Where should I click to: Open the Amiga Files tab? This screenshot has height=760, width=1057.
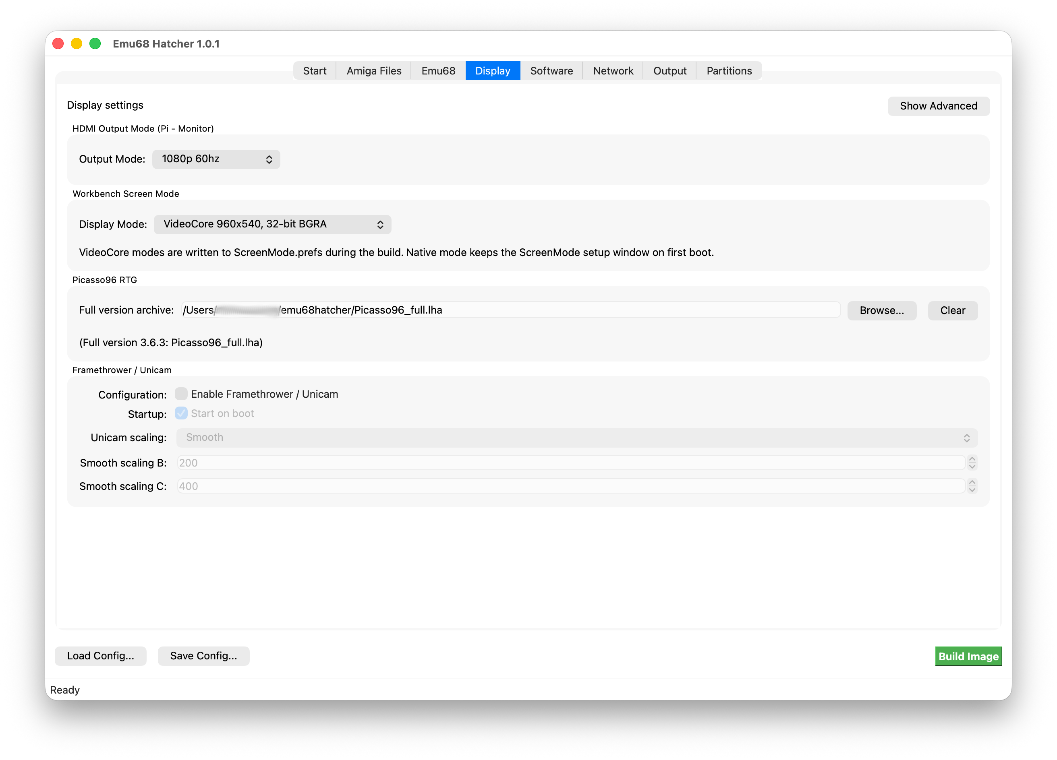click(374, 71)
